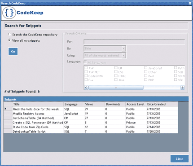Check the VB6 language checkbox
This screenshot has height=166, width=193.
[175, 79]
